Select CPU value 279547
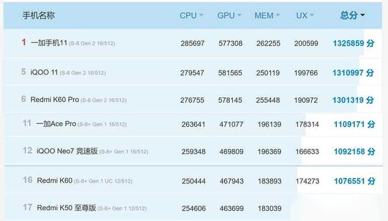This screenshot has height=221, width=388. click(192, 73)
